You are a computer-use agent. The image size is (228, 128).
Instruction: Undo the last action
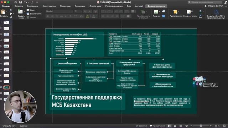25,2
